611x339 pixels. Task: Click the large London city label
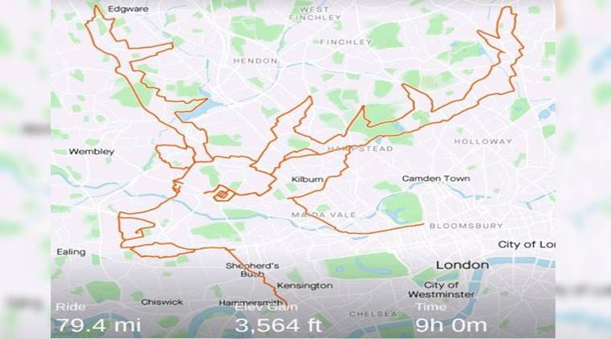tap(462, 265)
